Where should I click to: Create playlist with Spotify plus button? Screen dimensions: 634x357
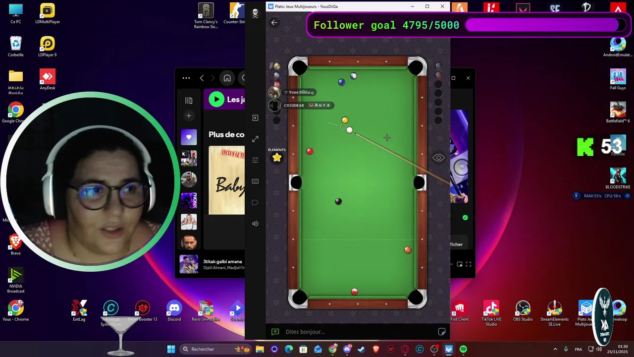pos(189,116)
